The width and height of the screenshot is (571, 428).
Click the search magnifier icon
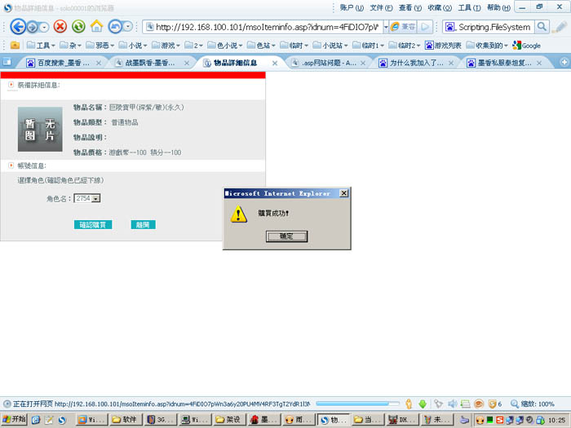[x=541, y=27]
